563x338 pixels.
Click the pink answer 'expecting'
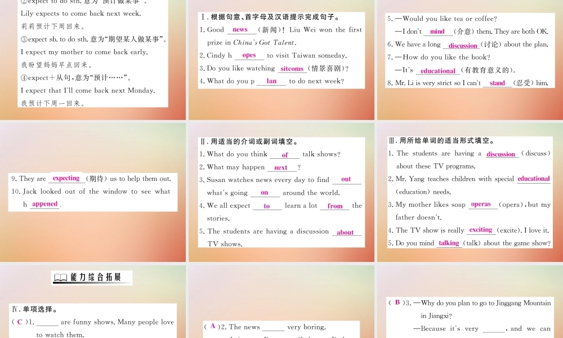click(66, 178)
